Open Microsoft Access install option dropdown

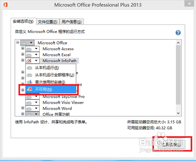[33, 49]
